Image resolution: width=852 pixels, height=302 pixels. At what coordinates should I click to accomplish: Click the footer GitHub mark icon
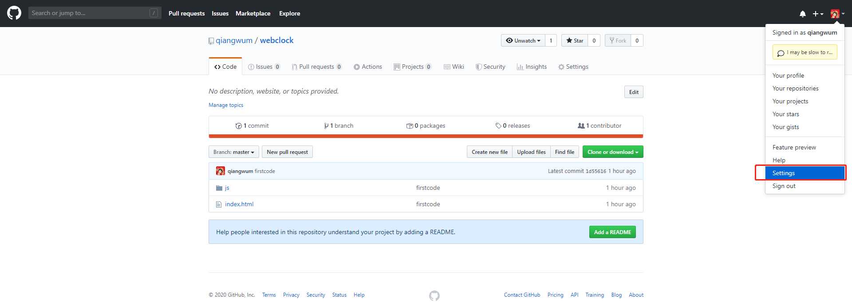point(434,296)
